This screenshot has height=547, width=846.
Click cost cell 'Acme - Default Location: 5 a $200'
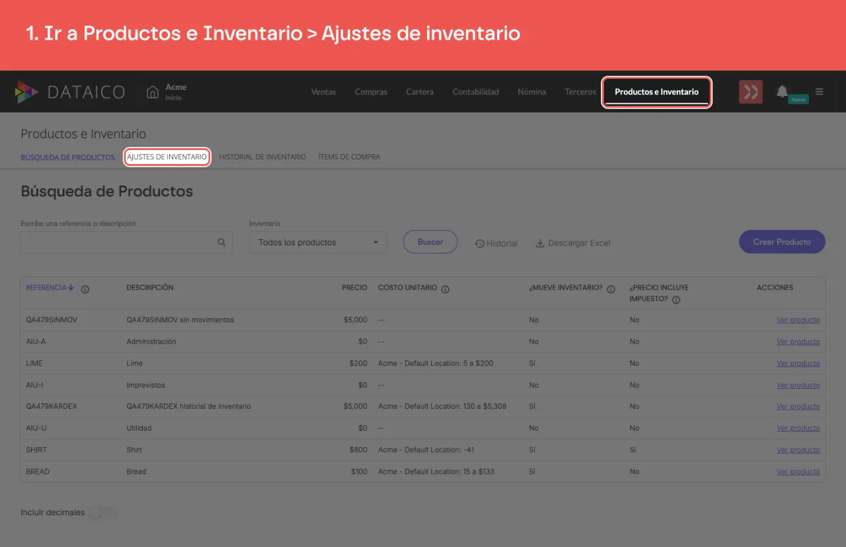[436, 363]
